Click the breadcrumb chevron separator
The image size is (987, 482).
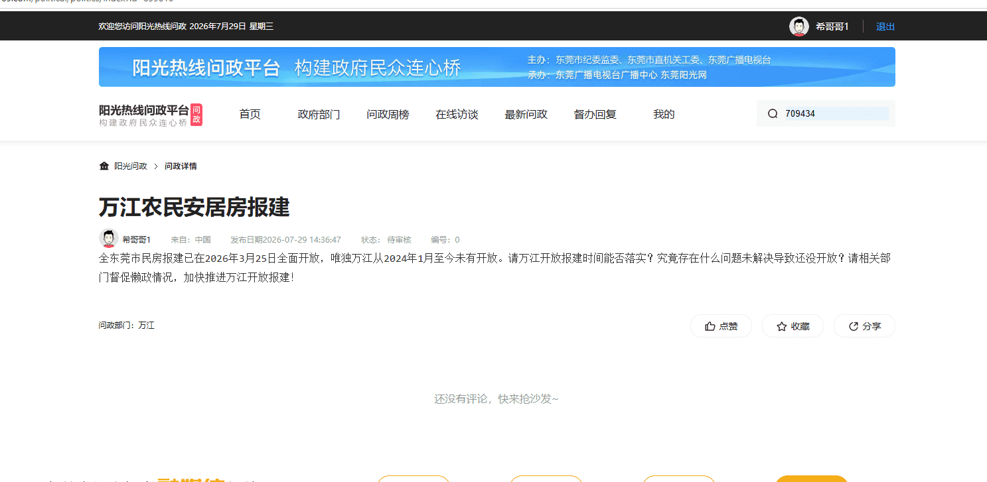pyautogui.click(x=156, y=166)
